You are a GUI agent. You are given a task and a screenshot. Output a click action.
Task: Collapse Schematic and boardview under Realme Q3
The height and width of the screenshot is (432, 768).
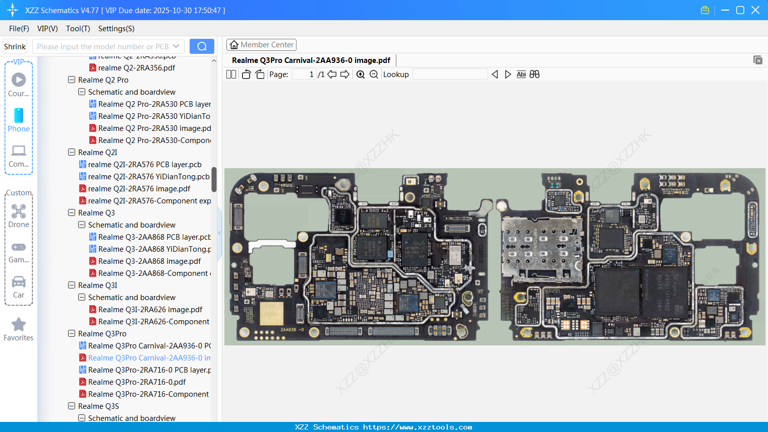82,225
